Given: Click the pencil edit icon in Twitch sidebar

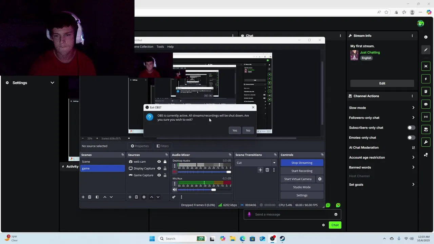Looking at the screenshot, I should point(426,50).
